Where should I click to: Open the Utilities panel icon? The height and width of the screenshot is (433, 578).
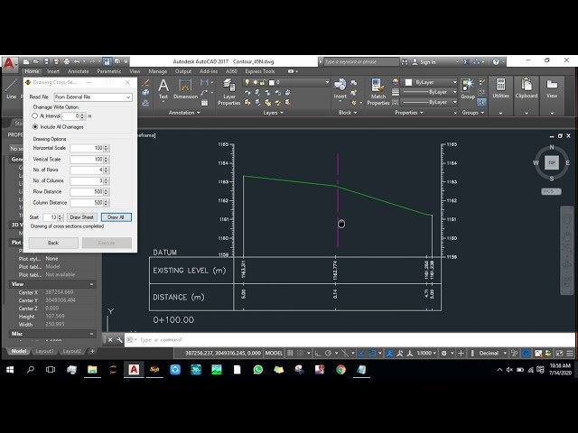pyautogui.click(x=500, y=88)
